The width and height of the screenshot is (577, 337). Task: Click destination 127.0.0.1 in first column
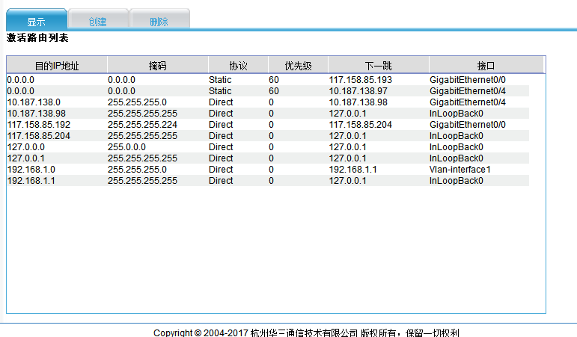click(25, 158)
